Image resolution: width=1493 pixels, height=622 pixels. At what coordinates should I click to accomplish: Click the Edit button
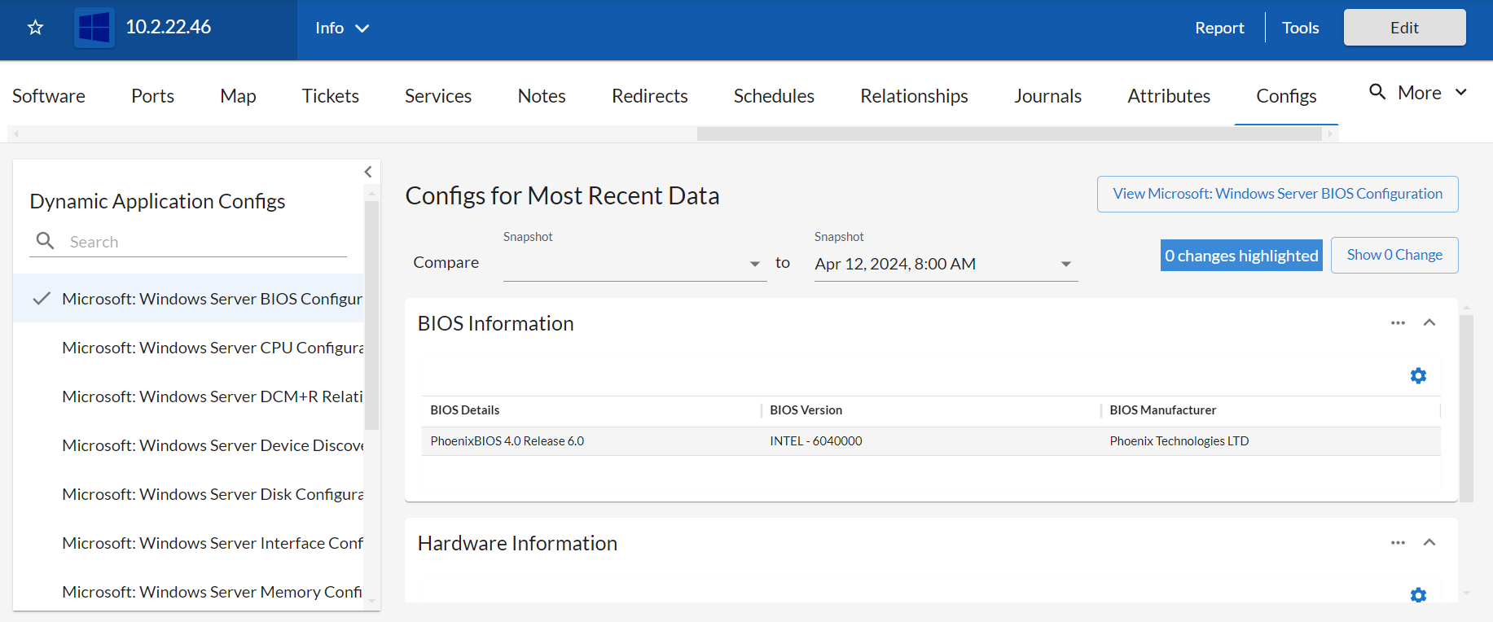click(1404, 28)
